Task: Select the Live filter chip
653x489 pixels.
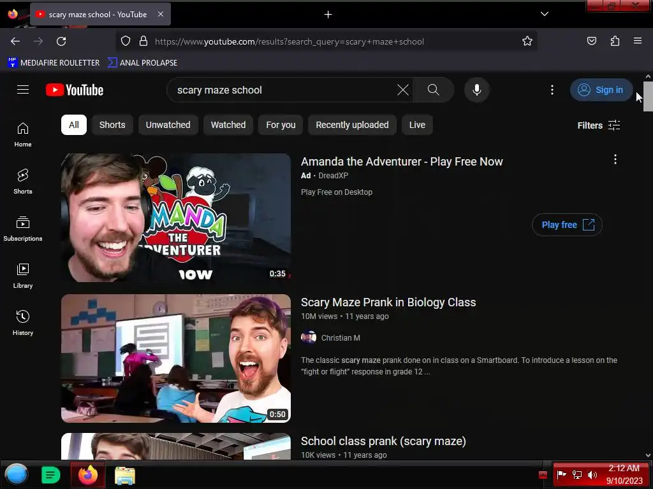Action: click(x=417, y=125)
